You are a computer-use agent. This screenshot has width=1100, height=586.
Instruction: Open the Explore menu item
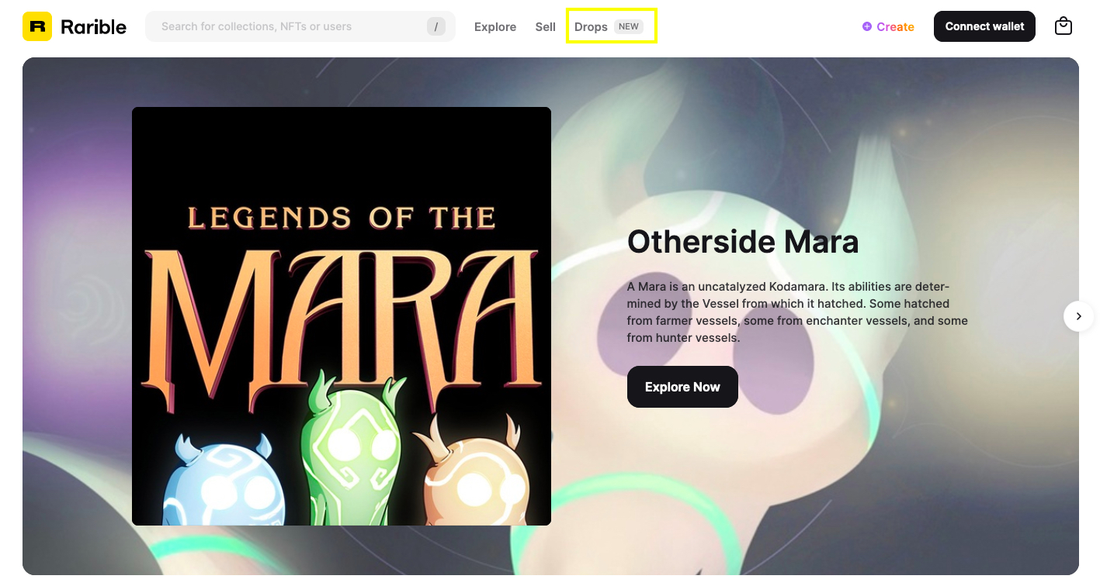click(495, 26)
